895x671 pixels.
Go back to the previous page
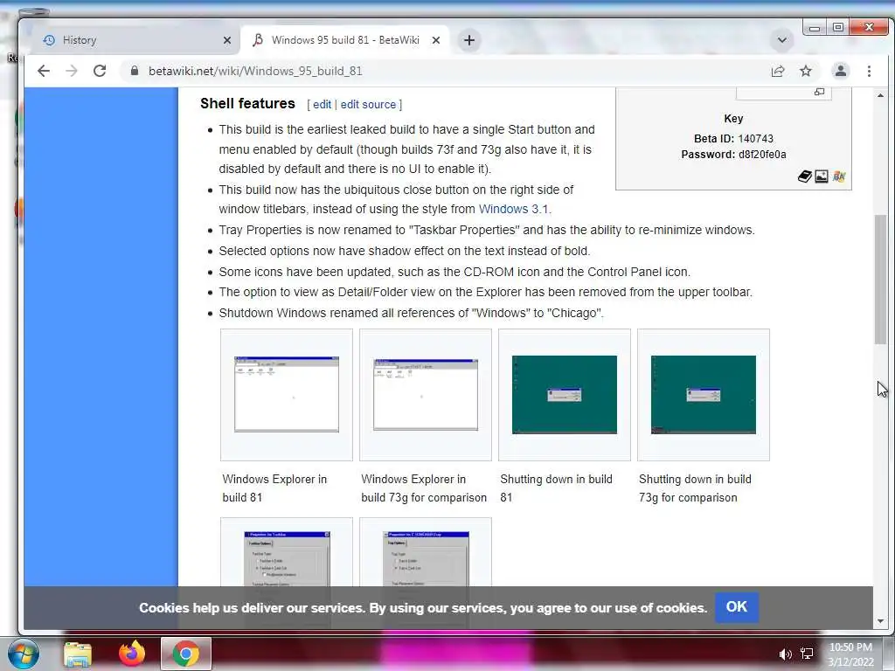44,71
